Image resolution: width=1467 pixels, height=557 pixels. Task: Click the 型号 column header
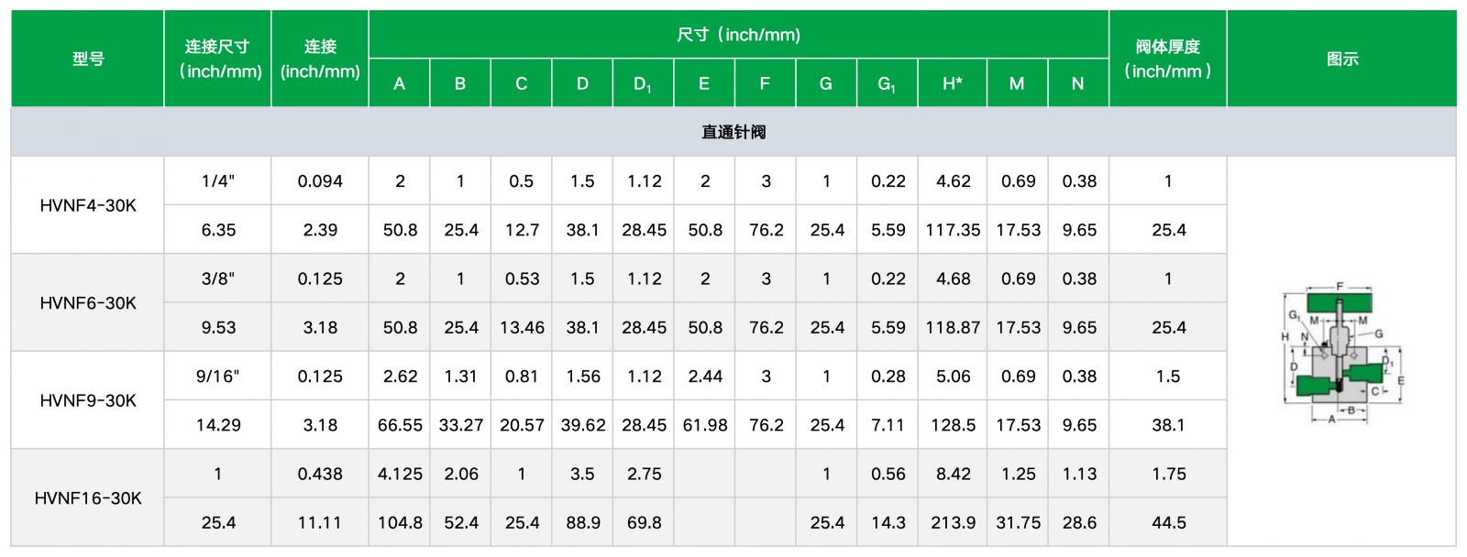click(88, 59)
